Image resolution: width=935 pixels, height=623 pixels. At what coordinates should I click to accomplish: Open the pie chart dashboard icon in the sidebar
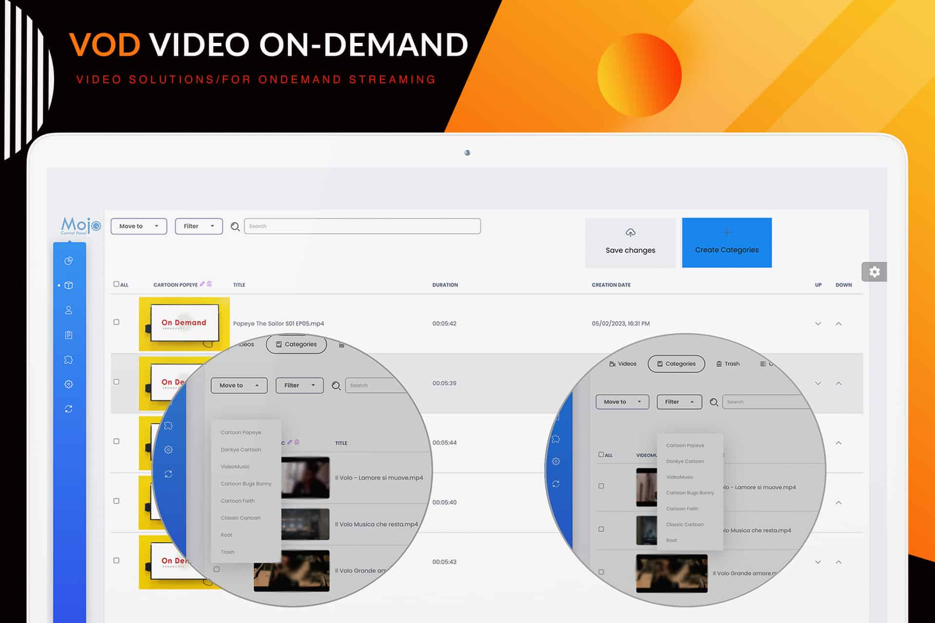(69, 261)
